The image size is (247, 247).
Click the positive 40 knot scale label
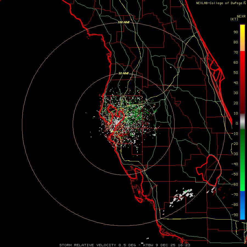pyautogui.click(x=236, y=83)
